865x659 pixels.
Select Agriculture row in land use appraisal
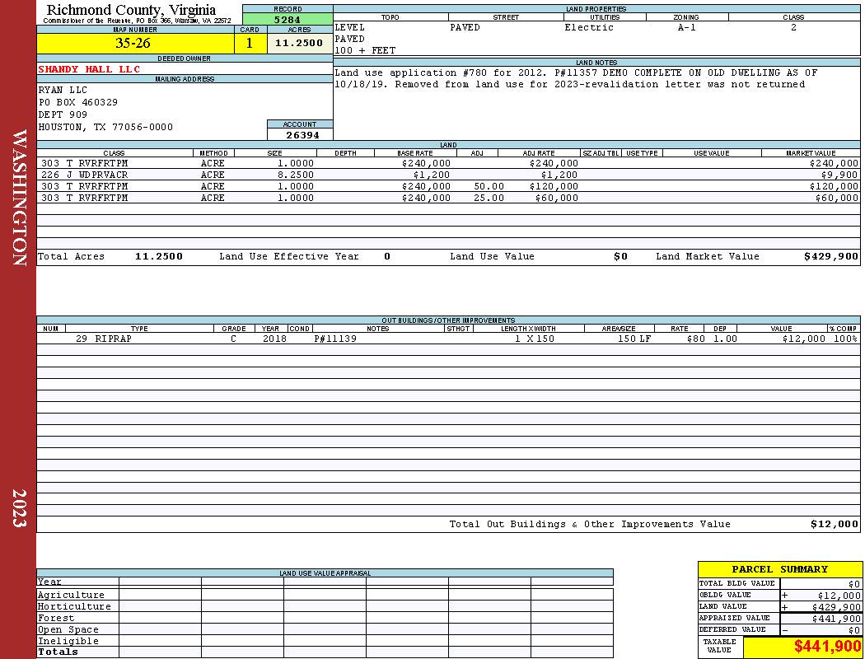click(325, 595)
